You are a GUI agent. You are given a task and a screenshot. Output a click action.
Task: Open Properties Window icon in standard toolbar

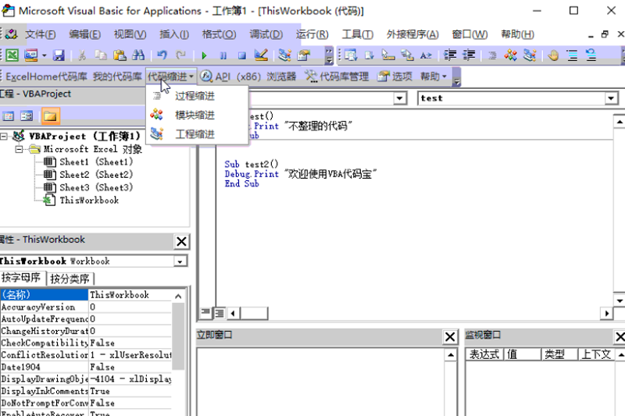tap(303, 55)
